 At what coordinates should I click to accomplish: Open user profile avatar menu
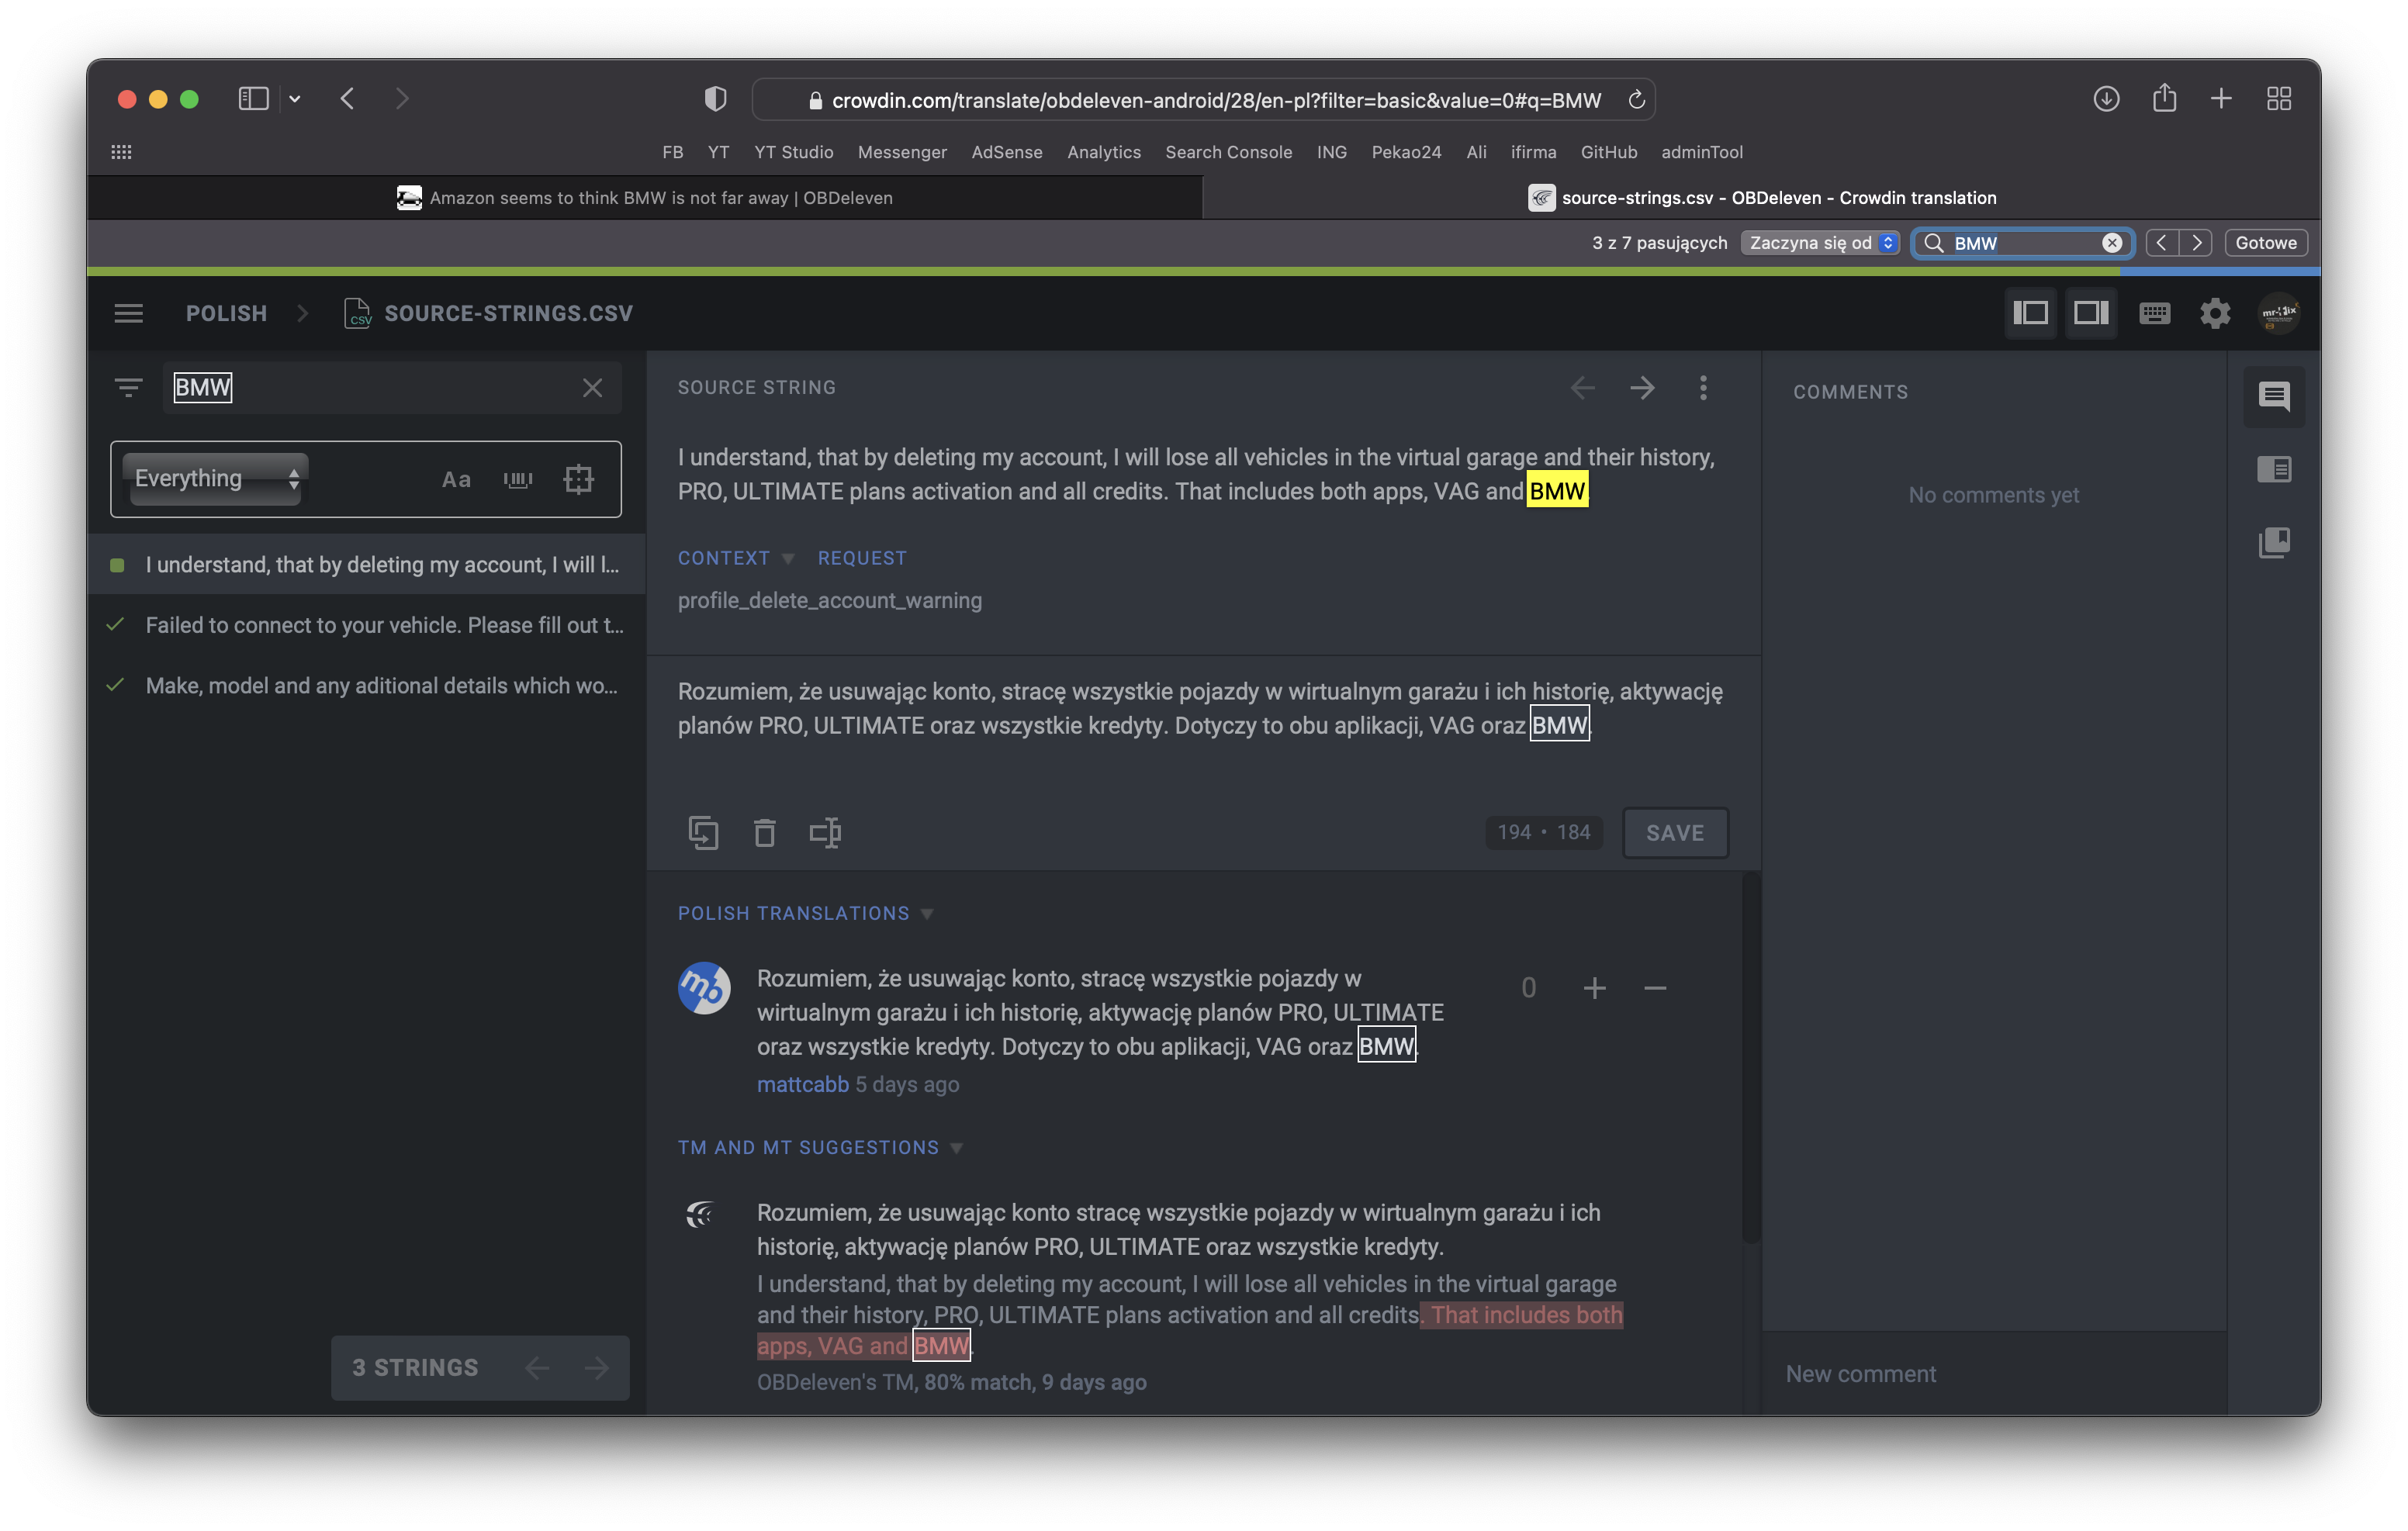pyautogui.click(x=2279, y=313)
